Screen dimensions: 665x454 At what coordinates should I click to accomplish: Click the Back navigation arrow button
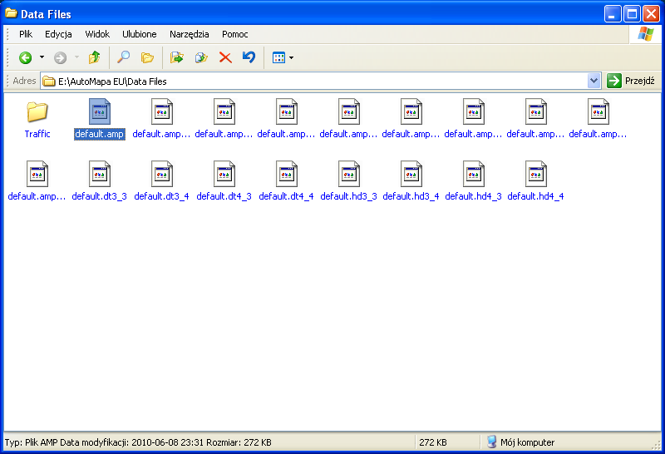pyautogui.click(x=26, y=57)
